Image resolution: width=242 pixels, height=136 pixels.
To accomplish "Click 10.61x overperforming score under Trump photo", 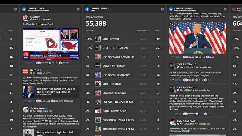I will point(178,57).
